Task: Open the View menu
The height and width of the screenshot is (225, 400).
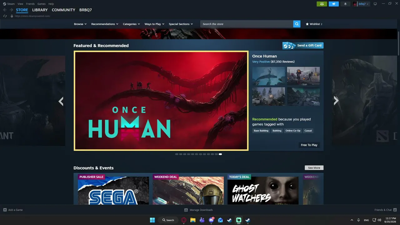Action: 20,4
